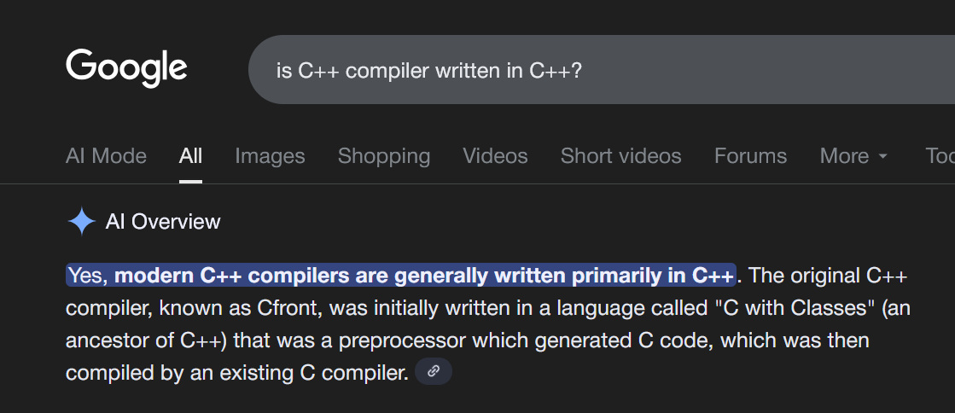Click the AI Overview sparkle icon

point(81,222)
